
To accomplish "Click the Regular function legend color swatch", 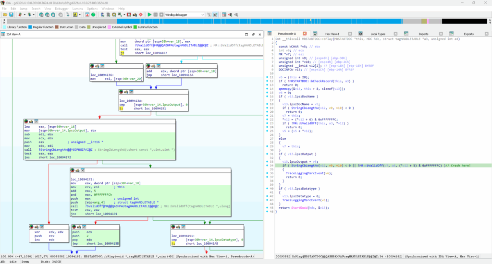I will pos(30,27).
